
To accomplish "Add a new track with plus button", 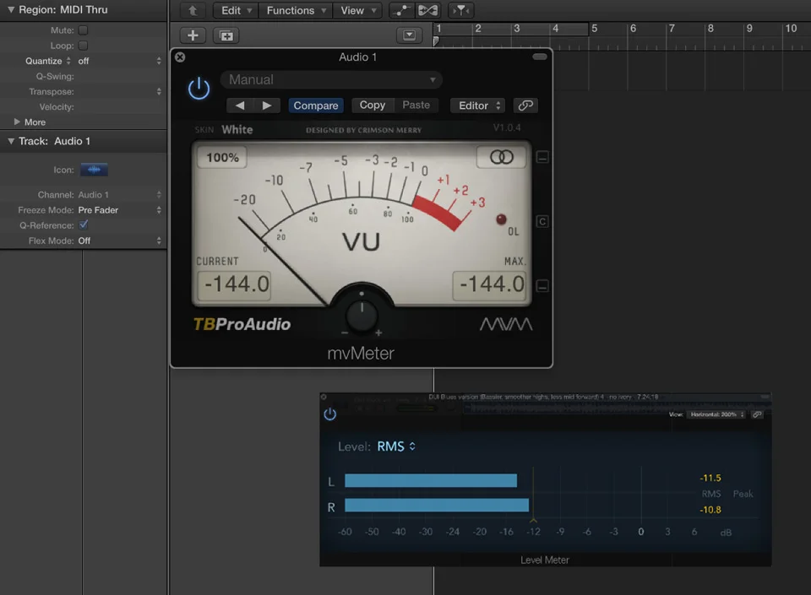I will point(193,35).
